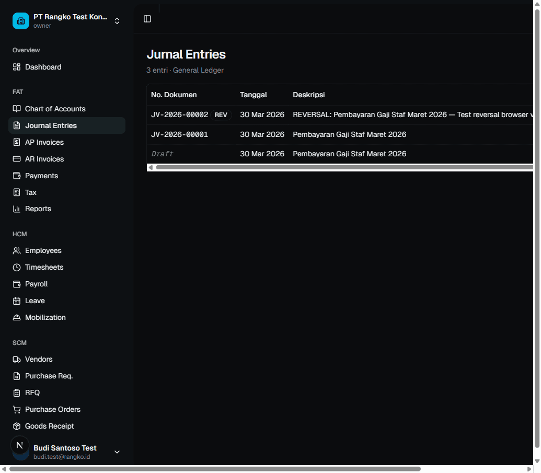
Task: Click the page's vertical scrollbar thumb
Action: [x=537, y=229]
